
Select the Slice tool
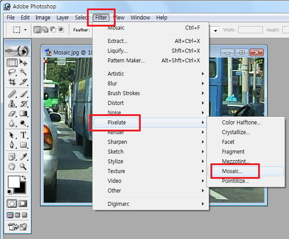tap(23, 82)
